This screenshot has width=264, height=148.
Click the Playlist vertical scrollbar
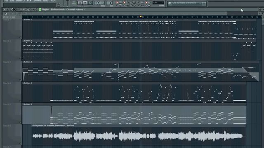click(263, 22)
